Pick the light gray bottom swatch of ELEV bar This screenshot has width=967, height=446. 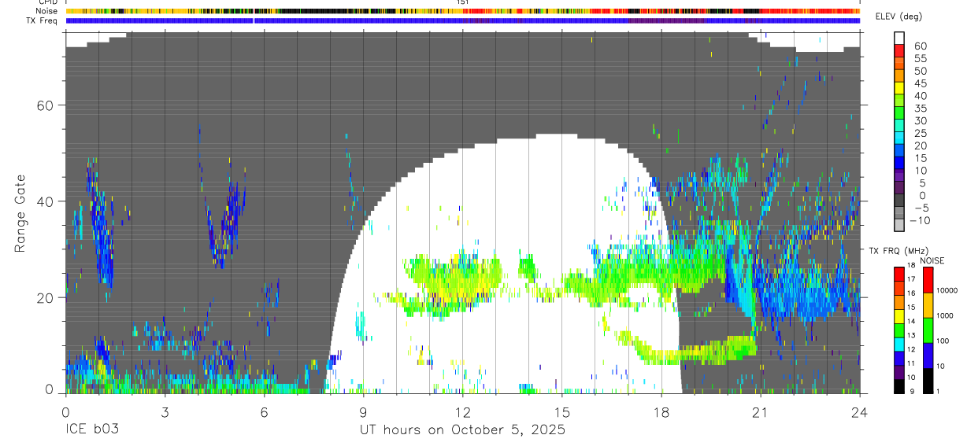899,226
